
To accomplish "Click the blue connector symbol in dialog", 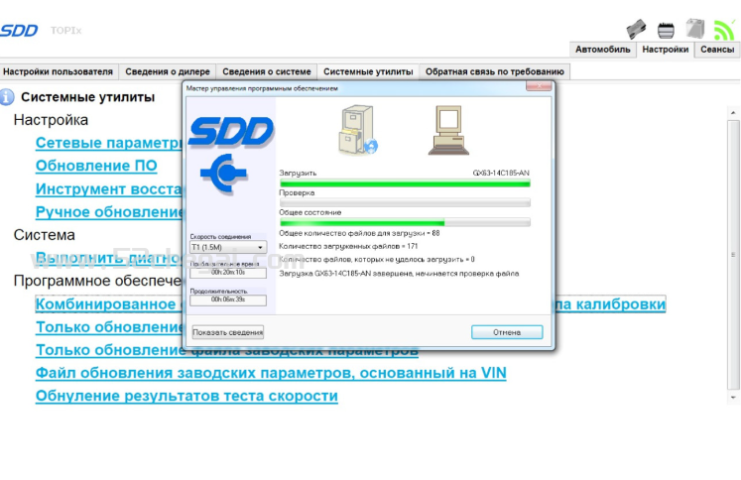I will [x=223, y=174].
